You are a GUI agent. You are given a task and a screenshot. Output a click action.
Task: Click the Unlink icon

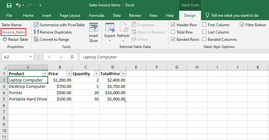(x=134, y=39)
